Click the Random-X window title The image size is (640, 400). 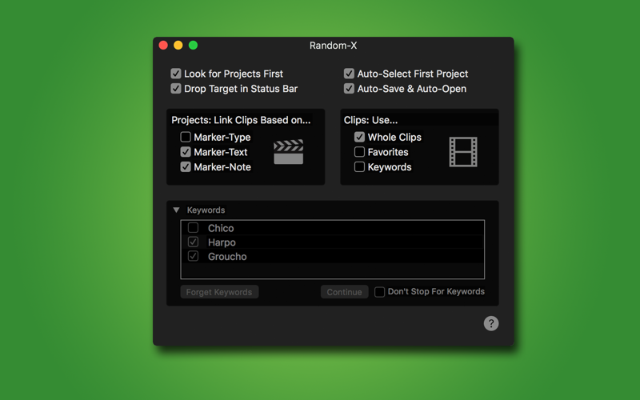pos(333,46)
